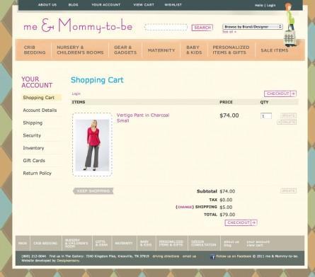
Task: Focus the site search field
Action: click(x=166, y=27)
